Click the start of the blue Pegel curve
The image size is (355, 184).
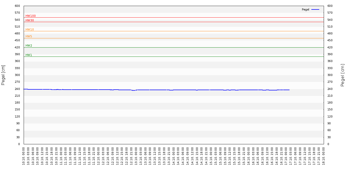point(24,89)
